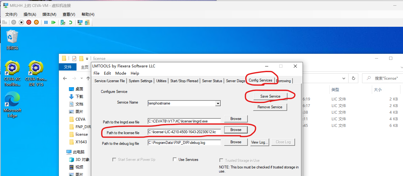Toggle enhanced session monitor icon
The image size is (403, 176).
(x=80, y=22)
